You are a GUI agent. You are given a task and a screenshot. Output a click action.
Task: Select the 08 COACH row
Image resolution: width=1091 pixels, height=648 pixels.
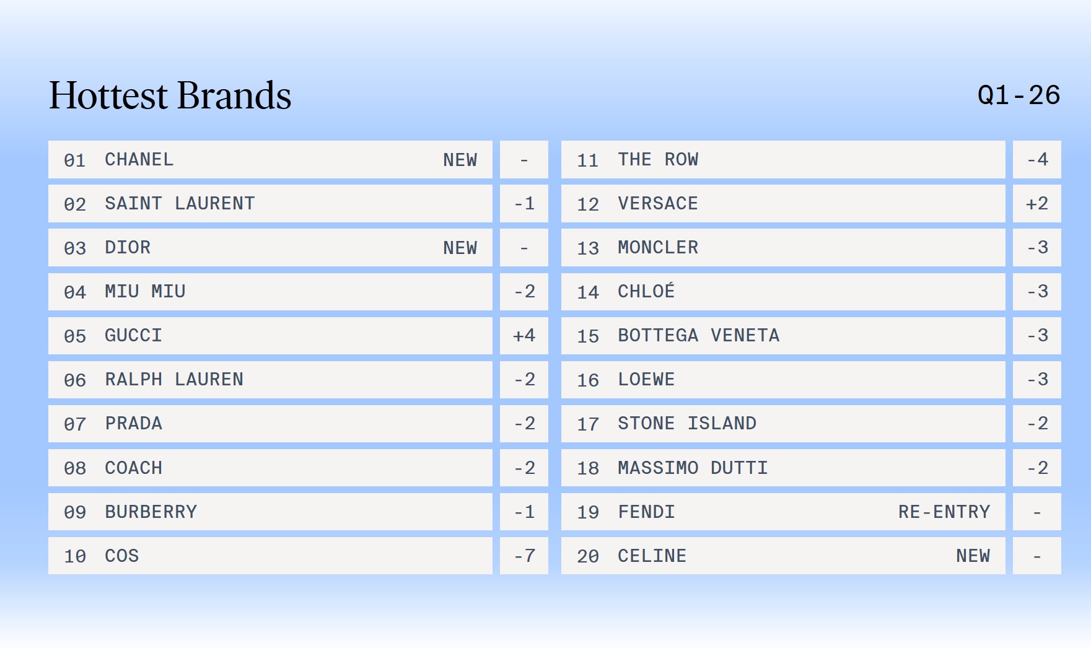pyautogui.click(x=270, y=468)
